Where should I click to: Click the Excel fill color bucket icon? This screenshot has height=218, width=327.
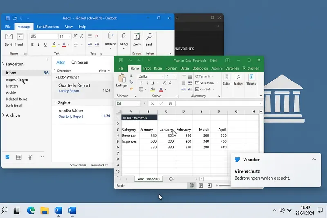(153, 89)
